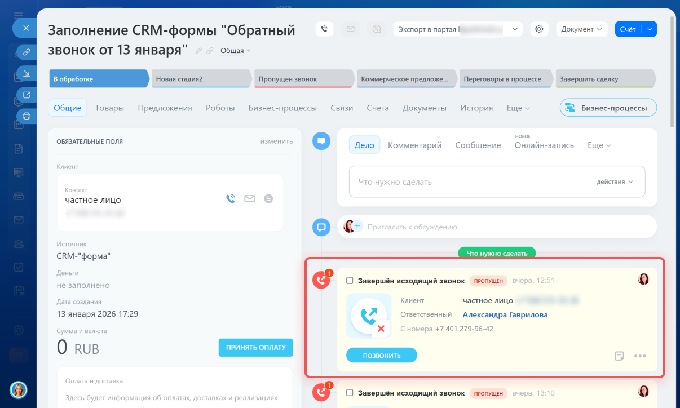Expand the действия dropdown in task field
The image size is (680, 408).
[615, 182]
